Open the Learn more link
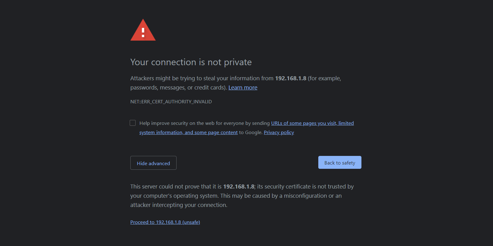This screenshot has height=246, width=493. tap(242, 87)
